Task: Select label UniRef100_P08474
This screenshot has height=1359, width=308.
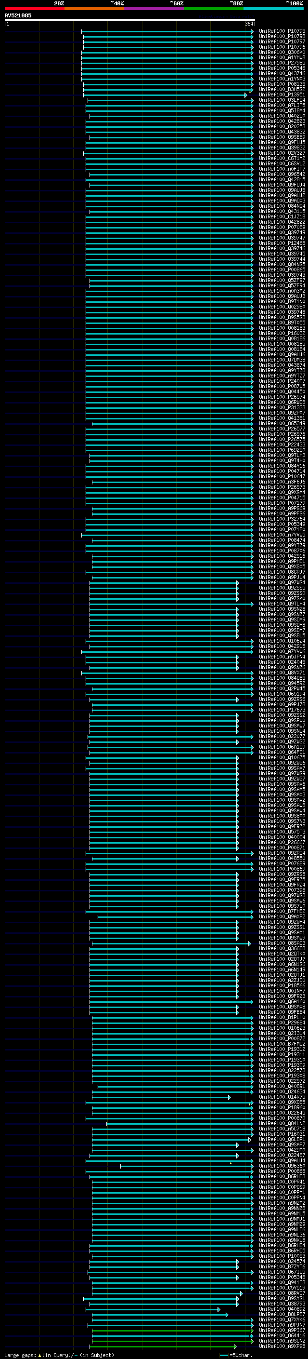Action: click(x=282, y=540)
